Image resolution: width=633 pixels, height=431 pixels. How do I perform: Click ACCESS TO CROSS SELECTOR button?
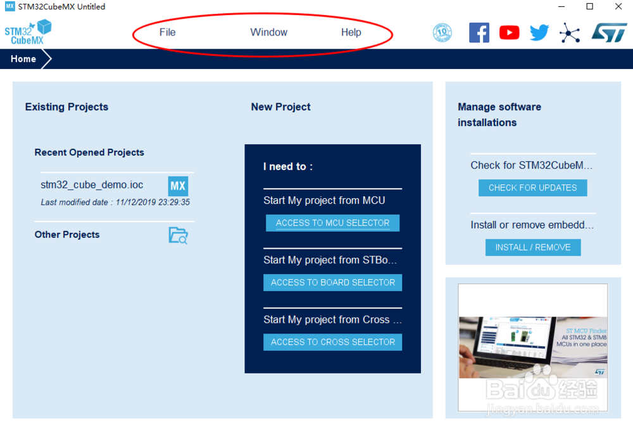tap(332, 342)
